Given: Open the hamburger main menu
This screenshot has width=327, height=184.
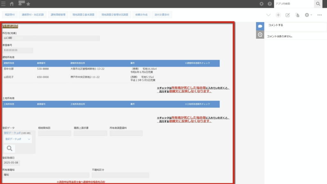Looking at the screenshot, I should pyautogui.click(x=3, y=4).
